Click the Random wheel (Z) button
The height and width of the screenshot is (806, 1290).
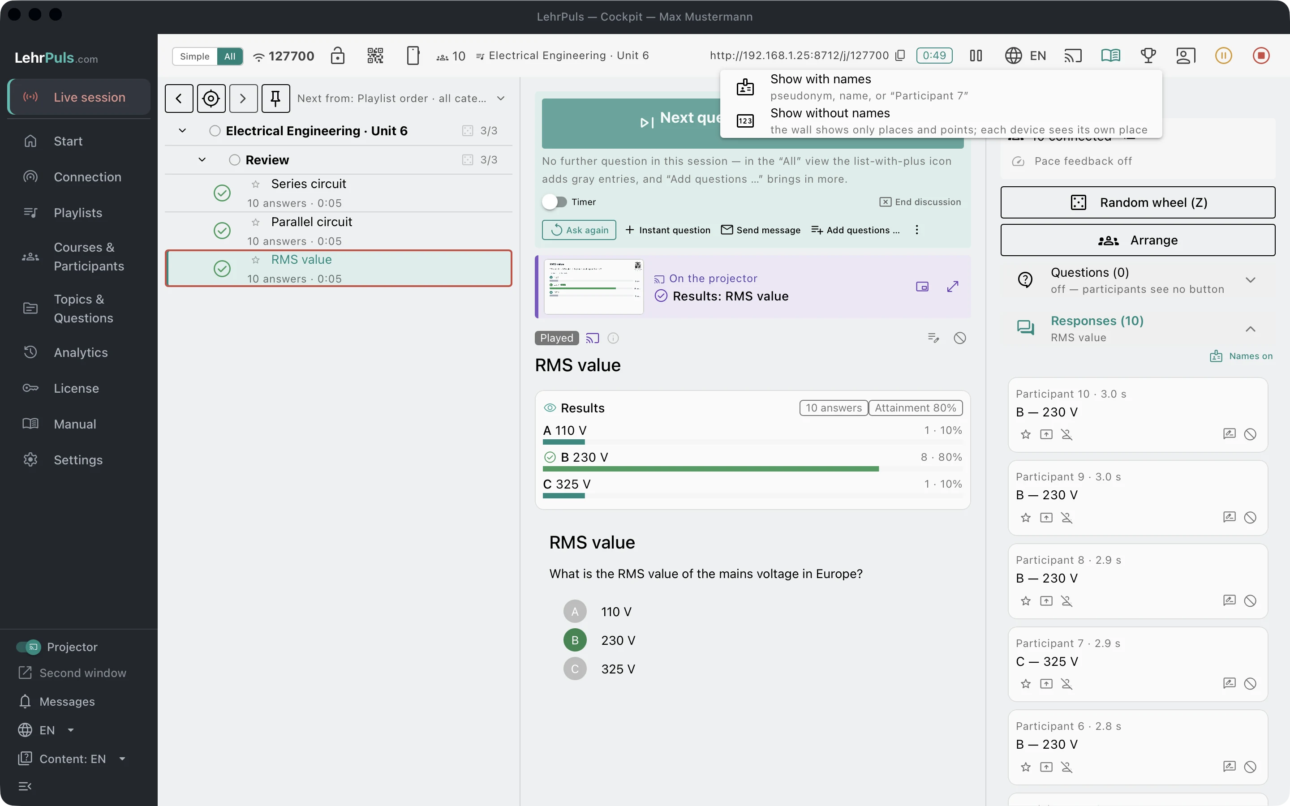[x=1138, y=202]
